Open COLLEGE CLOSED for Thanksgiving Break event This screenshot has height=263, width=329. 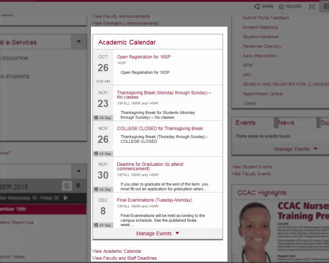click(x=160, y=128)
